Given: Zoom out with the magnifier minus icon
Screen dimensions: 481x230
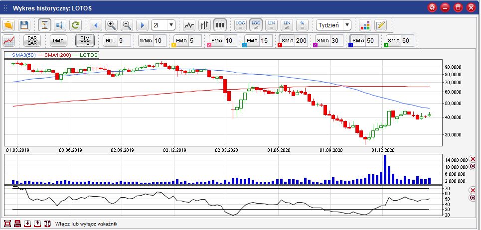Looking at the screenshot, I should point(127,25).
